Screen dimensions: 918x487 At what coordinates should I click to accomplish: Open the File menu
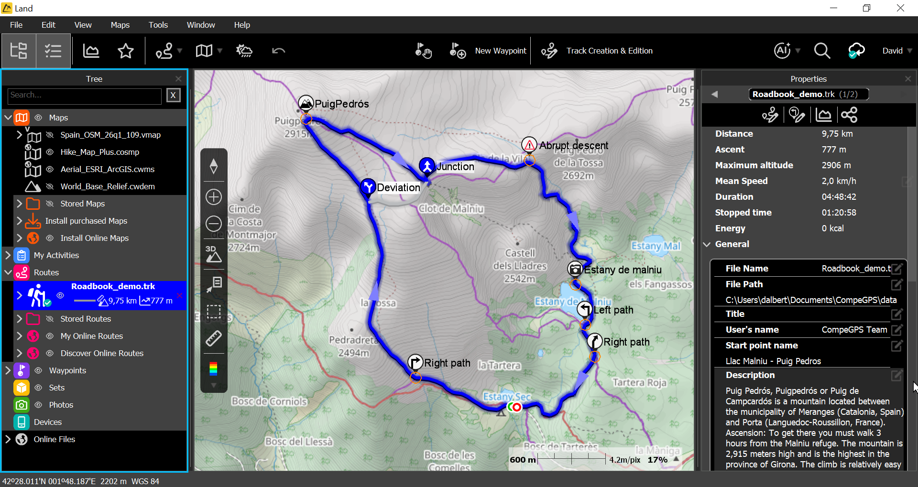[16, 25]
